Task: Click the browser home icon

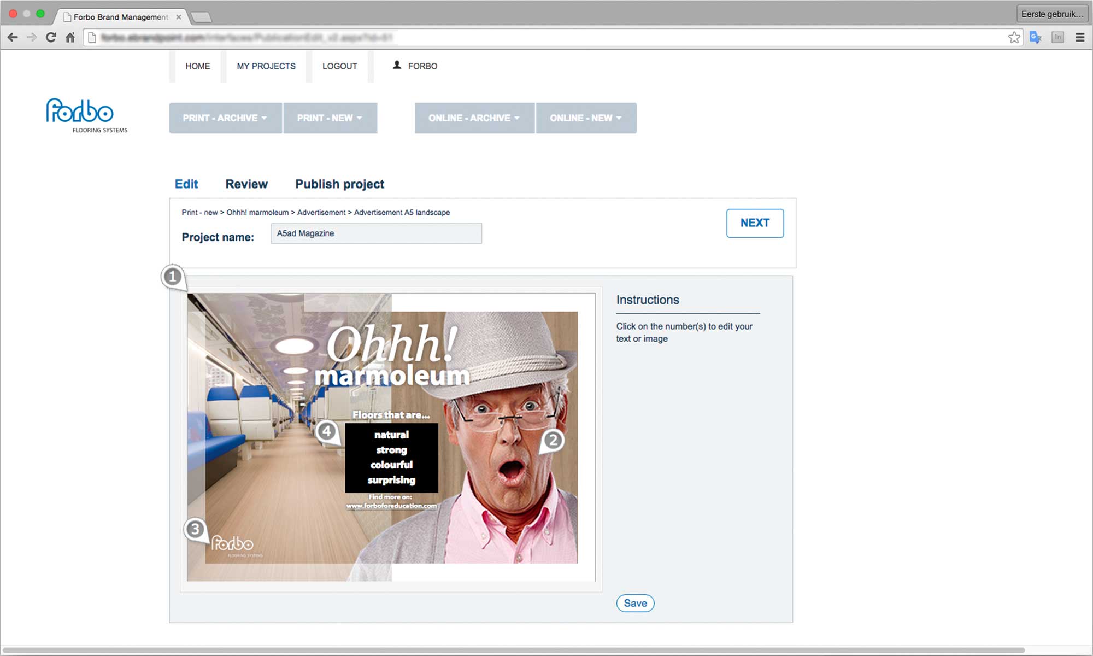Action: (x=70, y=37)
